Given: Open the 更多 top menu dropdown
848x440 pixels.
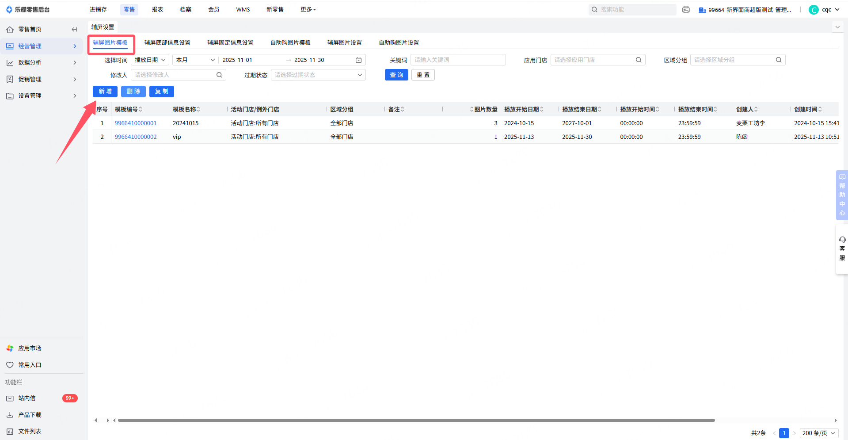Looking at the screenshot, I should pos(308,9).
